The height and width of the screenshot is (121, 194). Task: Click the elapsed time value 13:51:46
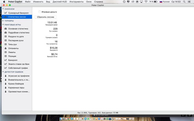coord(52,22)
